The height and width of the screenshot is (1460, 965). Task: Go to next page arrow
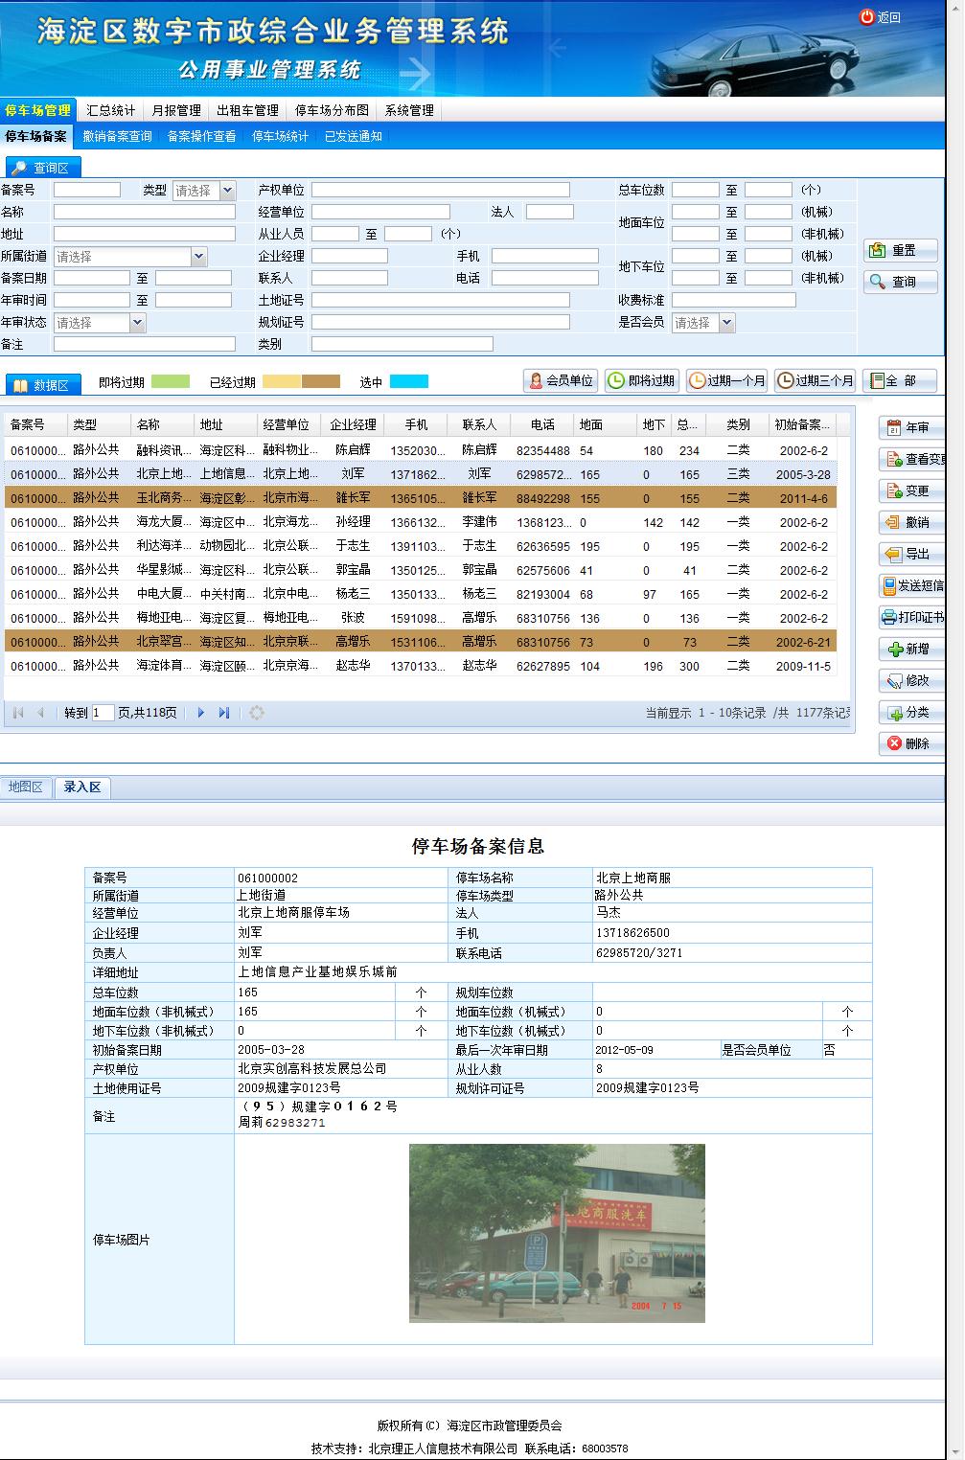point(201,713)
